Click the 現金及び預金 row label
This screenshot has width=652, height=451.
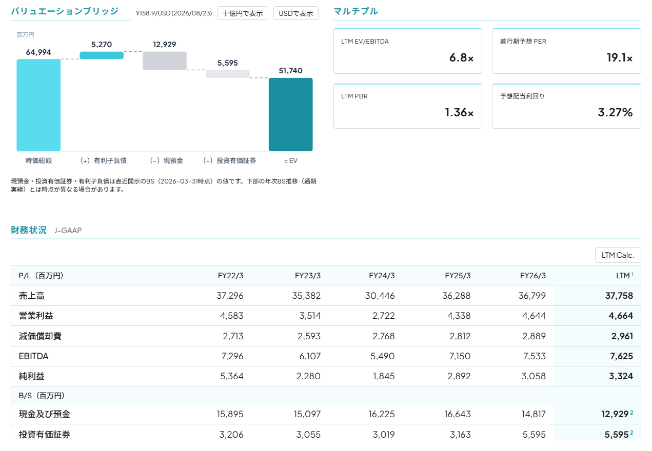click(44, 414)
